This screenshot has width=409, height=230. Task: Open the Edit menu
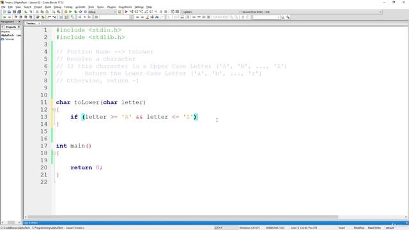click(10, 7)
